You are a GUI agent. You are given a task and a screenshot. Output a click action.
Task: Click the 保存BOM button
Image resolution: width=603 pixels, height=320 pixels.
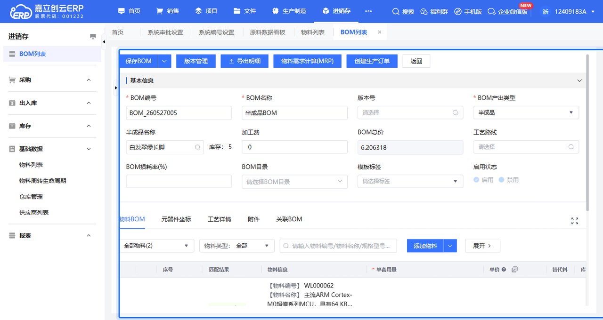(x=139, y=61)
